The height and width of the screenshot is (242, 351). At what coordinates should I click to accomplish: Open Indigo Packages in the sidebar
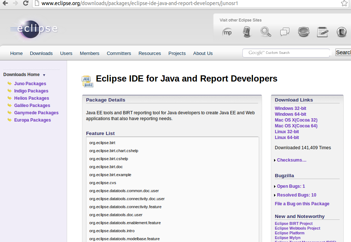[x=31, y=91]
